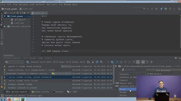
Task: Open the Project view dropdown
Action: pos(10,13)
